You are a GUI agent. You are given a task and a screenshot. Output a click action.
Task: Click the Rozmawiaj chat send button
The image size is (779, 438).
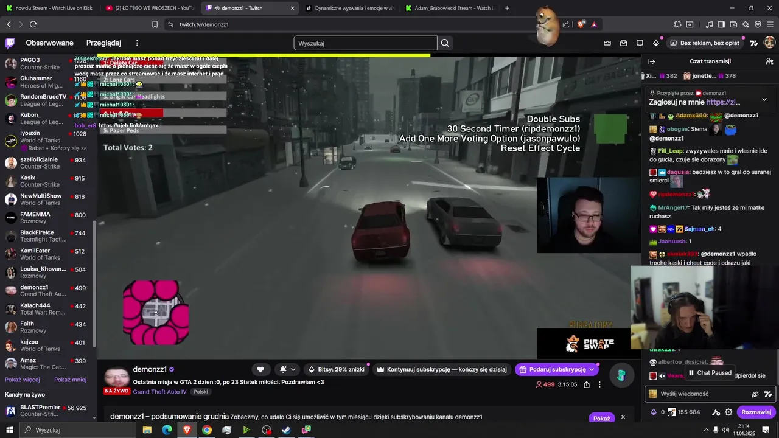756,412
